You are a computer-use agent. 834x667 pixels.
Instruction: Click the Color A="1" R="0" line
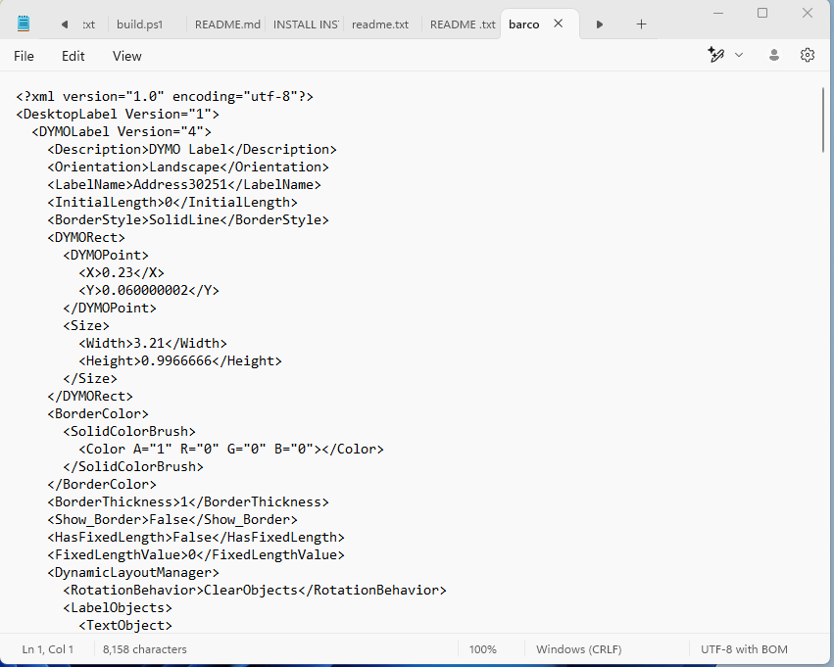coord(231,450)
